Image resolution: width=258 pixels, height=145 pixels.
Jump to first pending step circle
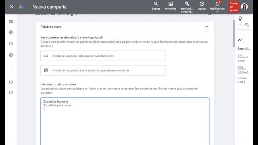pyautogui.click(x=11, y=82)
